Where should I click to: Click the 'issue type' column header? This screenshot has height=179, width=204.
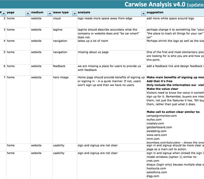(x=61, y=13)
